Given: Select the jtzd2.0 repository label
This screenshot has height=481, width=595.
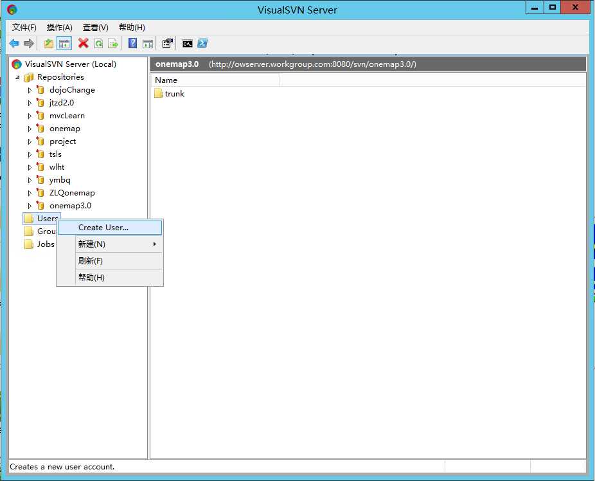Looking at the screenshot, I should pos(62,103).
